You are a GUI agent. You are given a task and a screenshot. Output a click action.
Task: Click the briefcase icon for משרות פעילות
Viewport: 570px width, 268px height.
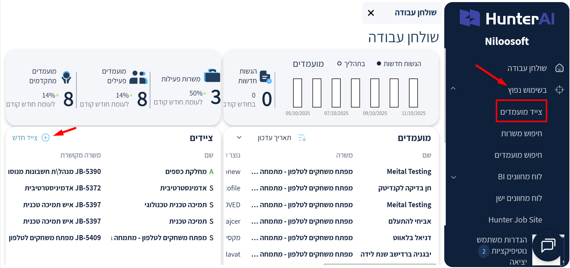pos(212,76)
